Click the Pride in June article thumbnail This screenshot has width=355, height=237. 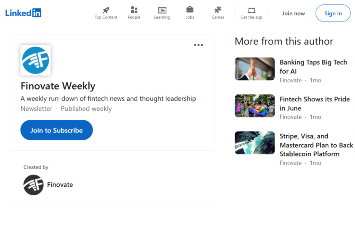pos(254,106)
